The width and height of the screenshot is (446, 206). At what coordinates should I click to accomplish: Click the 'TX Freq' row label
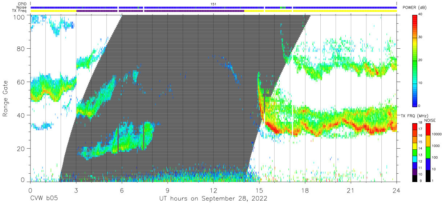(20, 11)
